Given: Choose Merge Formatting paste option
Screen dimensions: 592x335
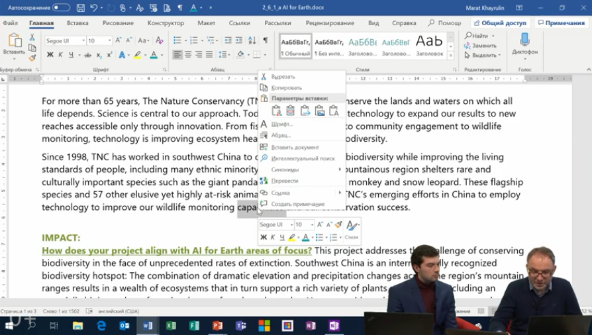Looking at the screenshot, I should (x=305, y=111).
